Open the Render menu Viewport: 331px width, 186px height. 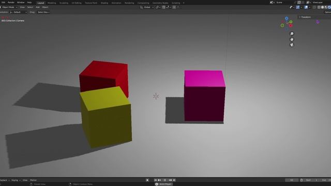click(11, 3)
